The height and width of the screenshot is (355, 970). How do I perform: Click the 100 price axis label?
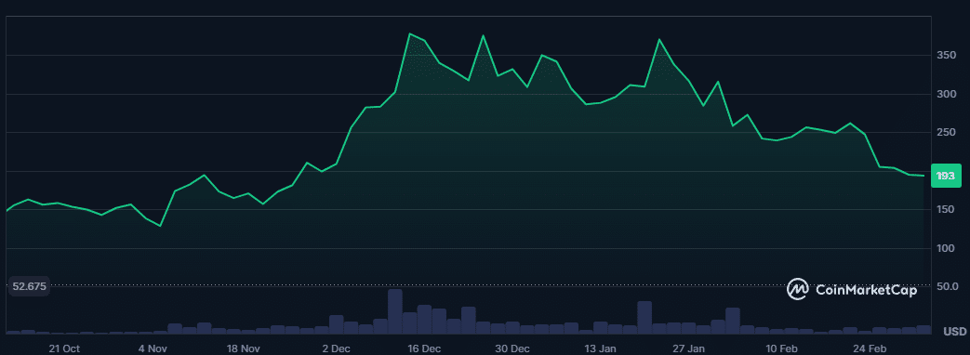point(945,249)
